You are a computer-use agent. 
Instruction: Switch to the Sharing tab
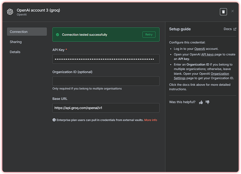coord(16,42)
